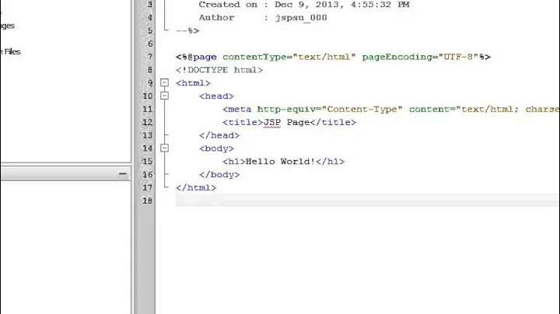
Task: Click the meta http-equiv line
Action: [390, 109]
